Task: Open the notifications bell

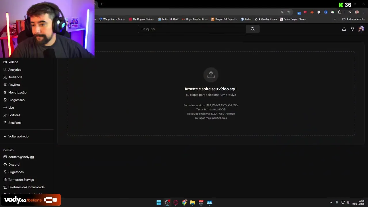Action: (x=352, y=29)
